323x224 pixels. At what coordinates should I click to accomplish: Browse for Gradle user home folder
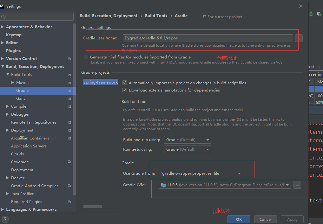pyautogui.click(x=299, y=38)
